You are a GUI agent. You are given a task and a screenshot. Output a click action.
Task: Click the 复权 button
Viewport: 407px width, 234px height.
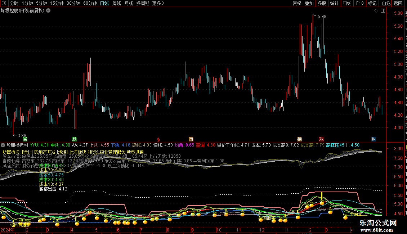[297, 3]
